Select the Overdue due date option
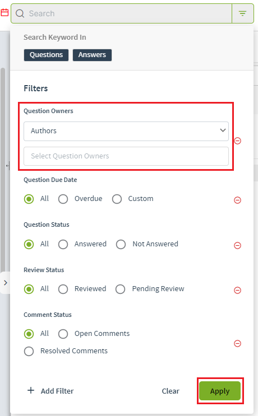The image size is (258, 416). coord(63,199)
